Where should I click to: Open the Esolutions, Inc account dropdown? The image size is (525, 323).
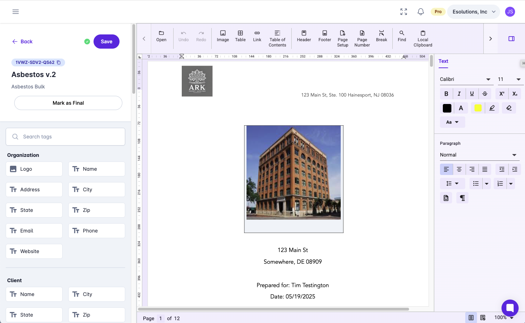point(473,12)
